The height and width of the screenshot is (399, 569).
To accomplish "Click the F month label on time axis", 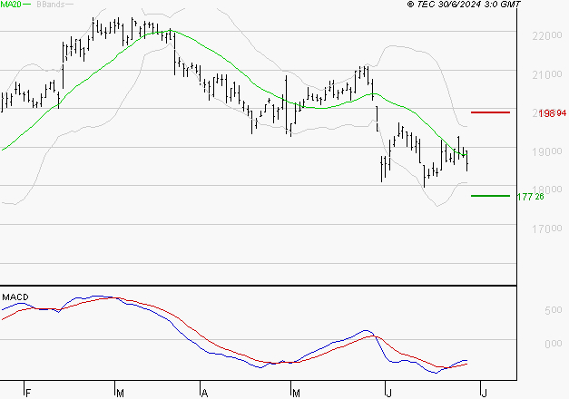I will click(28, 393).
